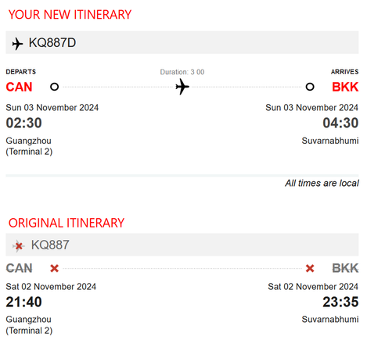Click the red X next to original BKK
Viewport: 367px width, 340px height.
(310, 268)
